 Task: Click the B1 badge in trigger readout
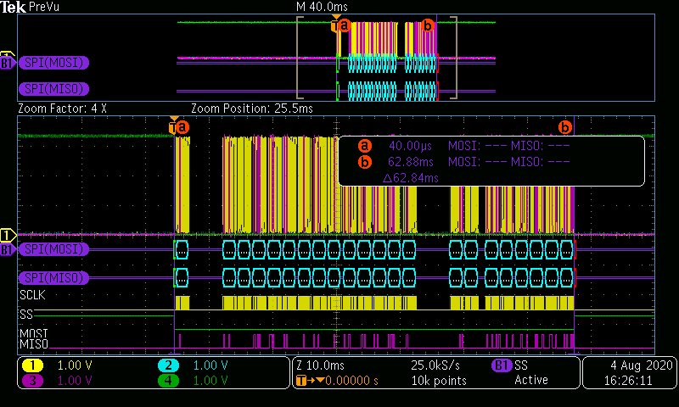tap(502, 365)
